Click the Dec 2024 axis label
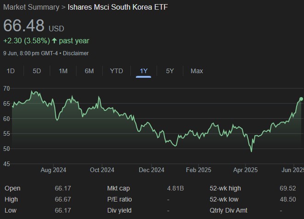Image resolution: width=304 pixels, height=219 pixels. pos(152,170)
